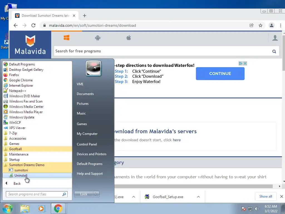Open Internet Explorer from Start menu
Viewport: 285px width, 214px height.
(x=37, y=85)
